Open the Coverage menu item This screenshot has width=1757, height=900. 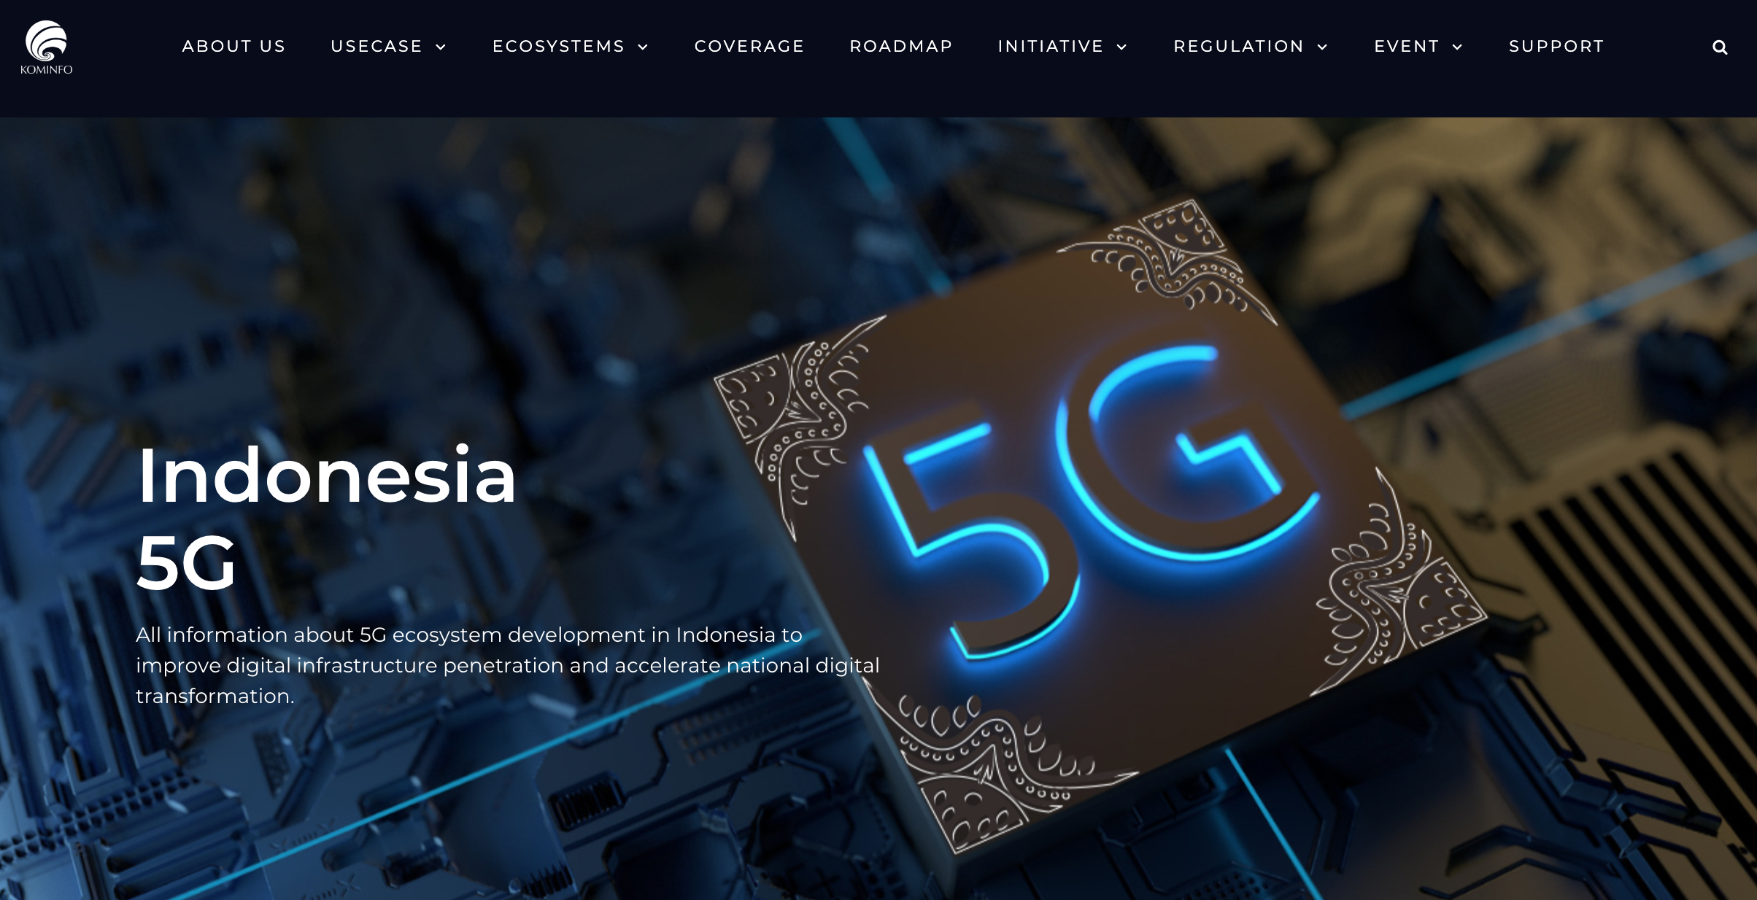(749, 46)
